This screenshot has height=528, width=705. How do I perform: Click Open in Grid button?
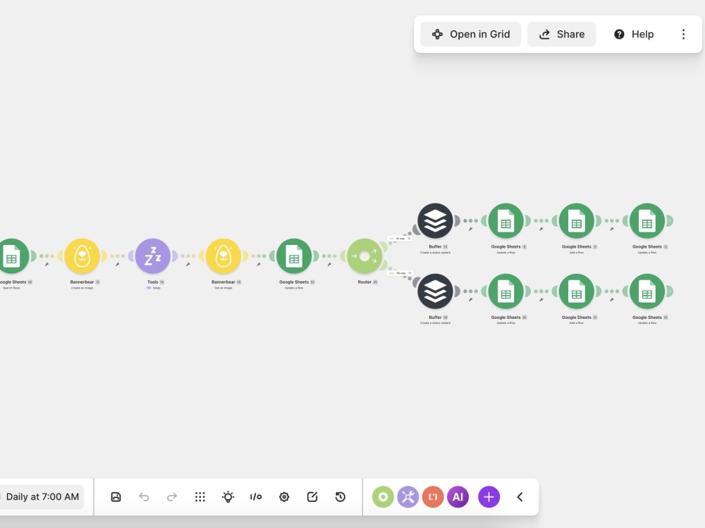click(470, 34)
